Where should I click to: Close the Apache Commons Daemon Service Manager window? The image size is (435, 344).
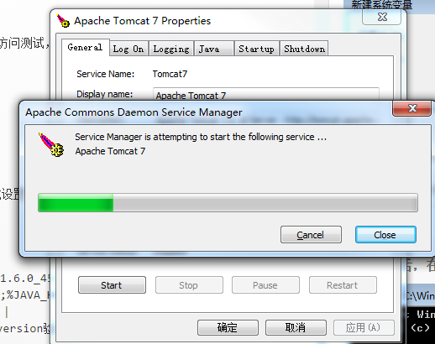(411, 108)
